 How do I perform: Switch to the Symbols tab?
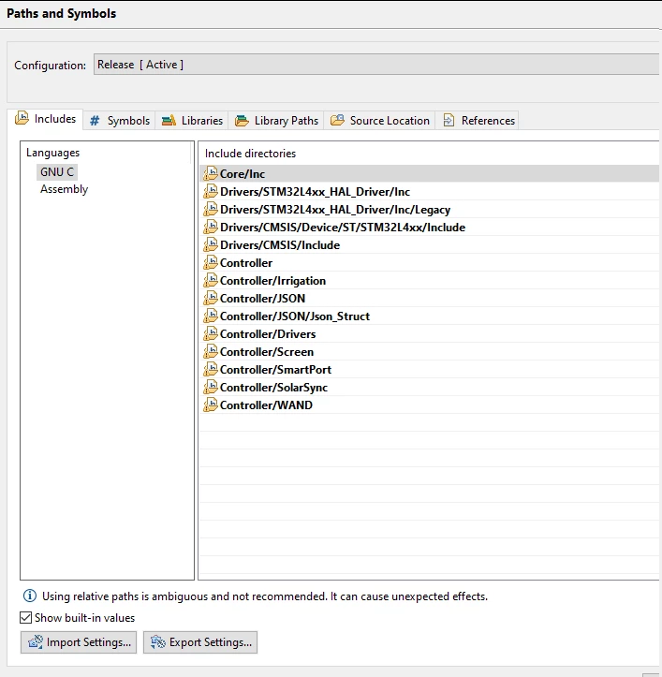[x=119, y=121]
